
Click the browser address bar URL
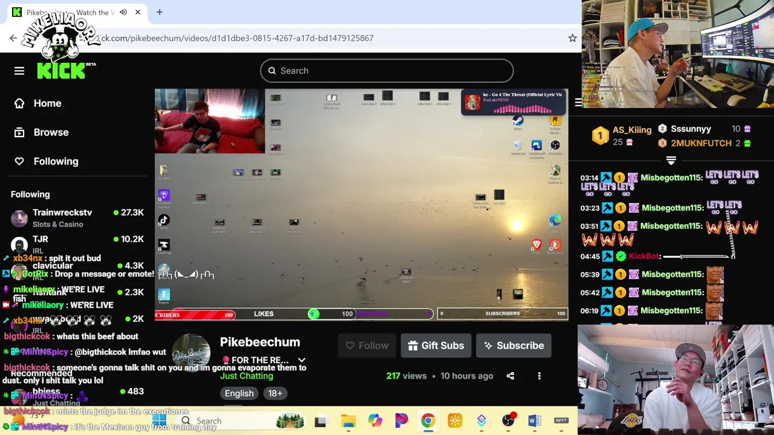[236, 38]
